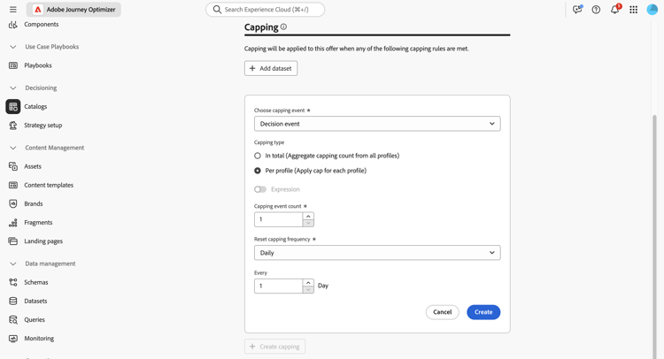Click the Search Experience Cloud field

(x=266, y=10)
